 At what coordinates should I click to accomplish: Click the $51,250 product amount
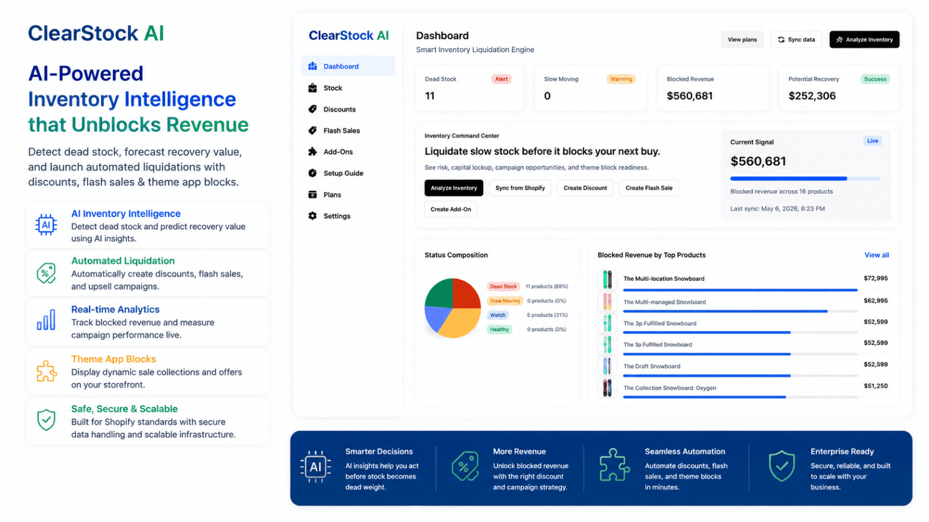876,386
